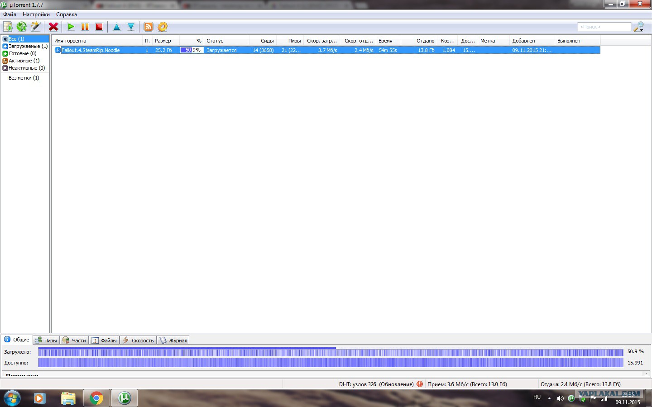This screenshot has height=407, width=652.
Task: Click the Add Torrent toolbar icon
Action: [x=8, y=27]
